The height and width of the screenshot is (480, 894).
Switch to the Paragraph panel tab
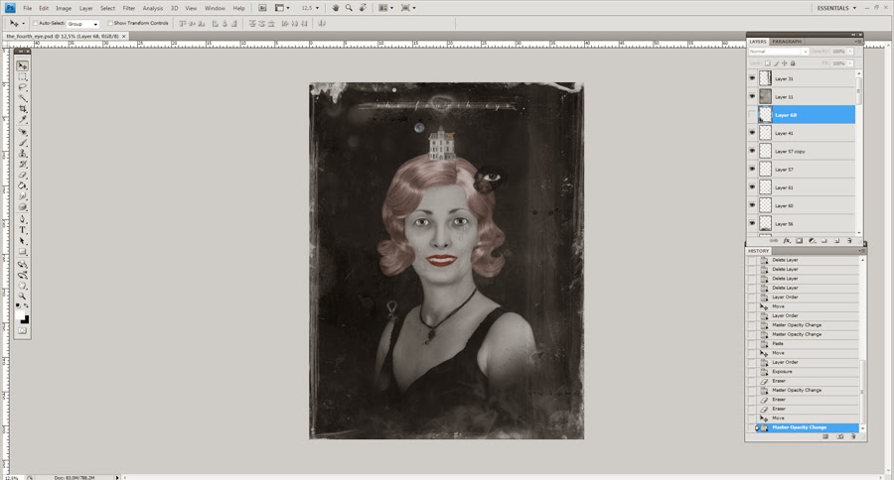[x=787, y=41]
